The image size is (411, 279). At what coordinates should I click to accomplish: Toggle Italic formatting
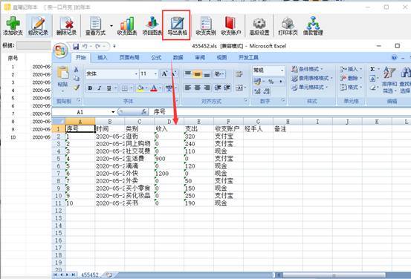tap(100, 88)
